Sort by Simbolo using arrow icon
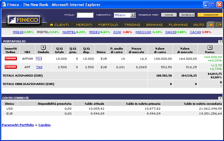The height and width of the screenshot is (141, 224). tap(43, 47)
